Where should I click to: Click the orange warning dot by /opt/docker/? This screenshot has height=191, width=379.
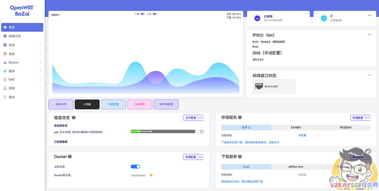point(151,175)
